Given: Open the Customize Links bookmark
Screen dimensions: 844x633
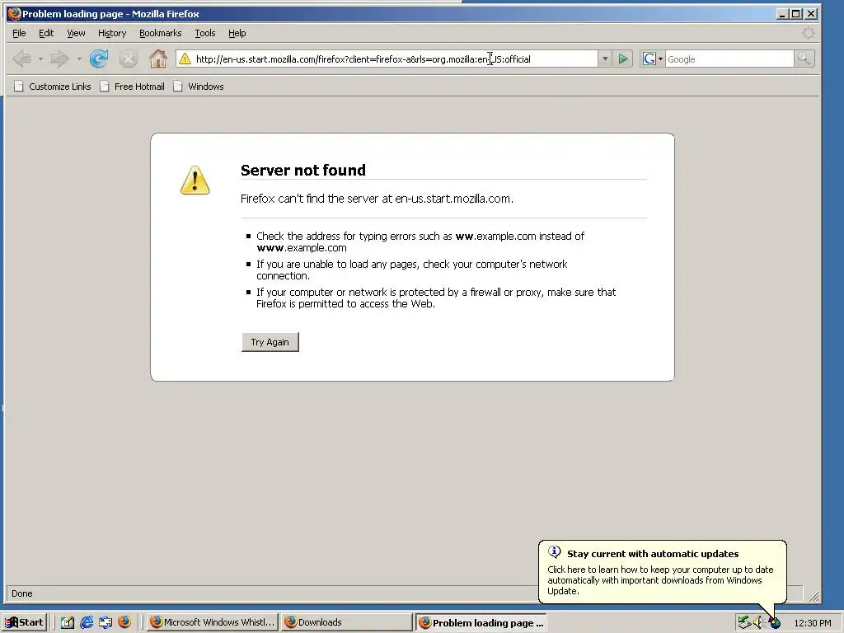Looking at the screenshot, I should (x=52, y=86).
